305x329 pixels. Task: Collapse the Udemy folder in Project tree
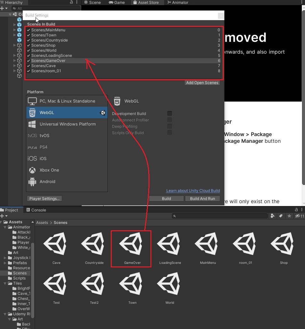point(5,314)
